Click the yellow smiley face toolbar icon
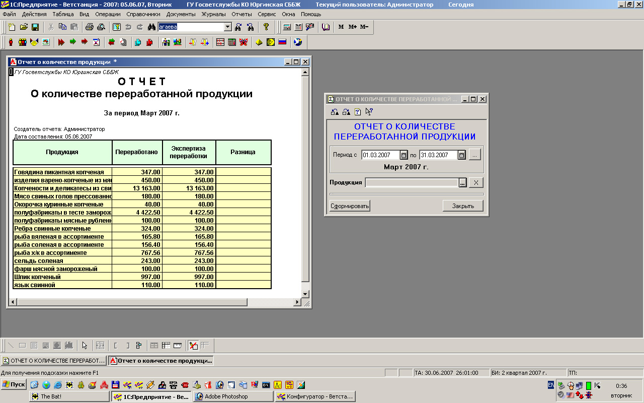The height and width of the screenshot is (403, 644). point(271,42)
